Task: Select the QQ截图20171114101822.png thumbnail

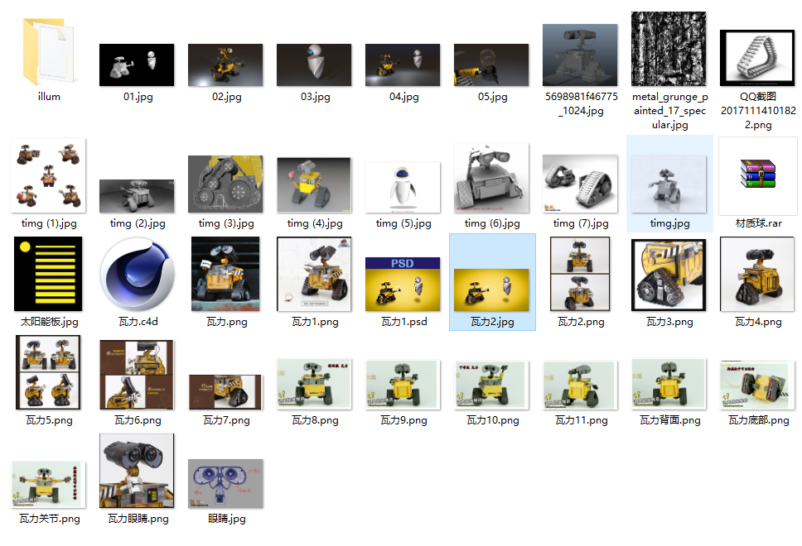Action: [x=757, y=58]
